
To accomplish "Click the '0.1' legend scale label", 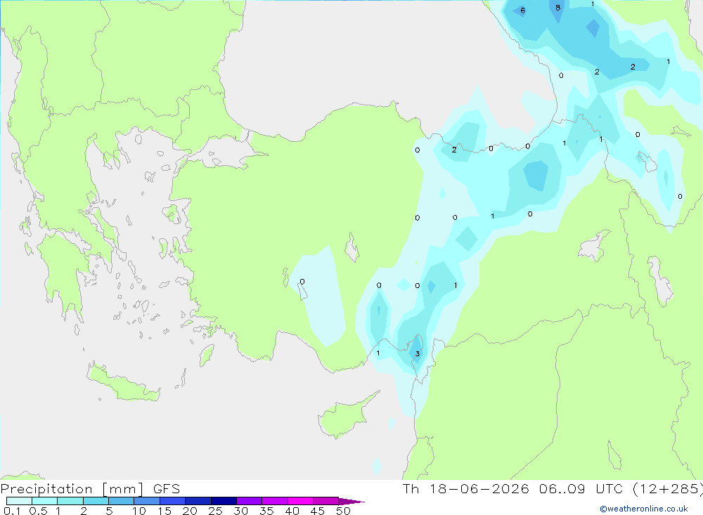I will (x=12, y=511).
